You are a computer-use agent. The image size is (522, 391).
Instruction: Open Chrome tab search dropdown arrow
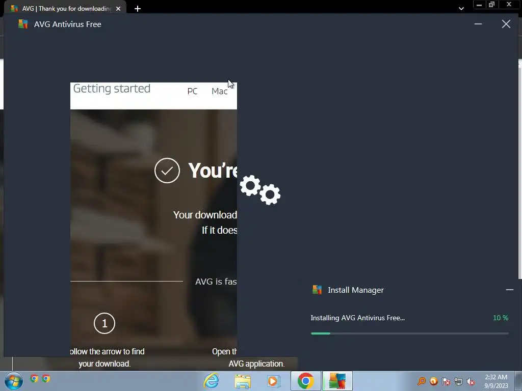[461, 9]
